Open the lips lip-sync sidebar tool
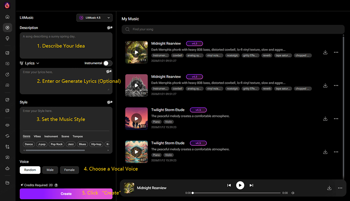 (7, 125)
